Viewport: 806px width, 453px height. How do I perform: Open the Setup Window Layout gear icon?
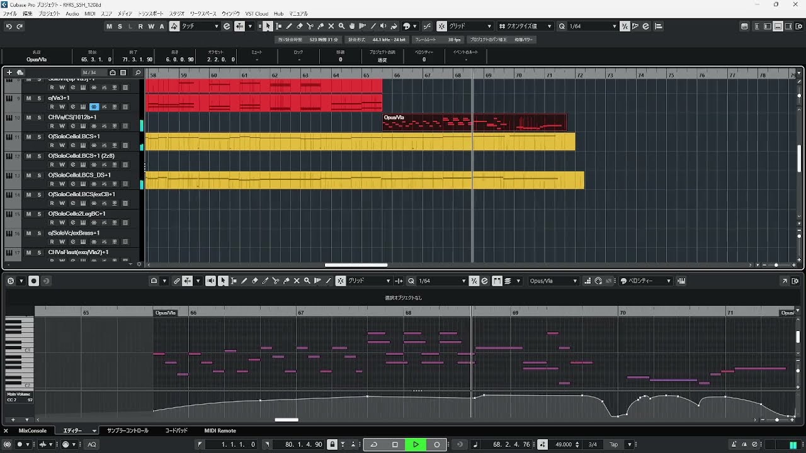(800, 26)
